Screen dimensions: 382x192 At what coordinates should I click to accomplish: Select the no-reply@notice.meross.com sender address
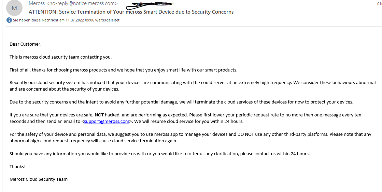(x=82, y=3)
